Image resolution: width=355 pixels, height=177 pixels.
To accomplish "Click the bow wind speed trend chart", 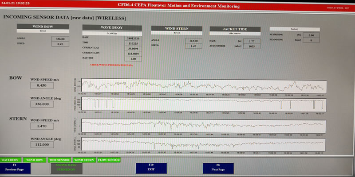I will click(203, 86).
